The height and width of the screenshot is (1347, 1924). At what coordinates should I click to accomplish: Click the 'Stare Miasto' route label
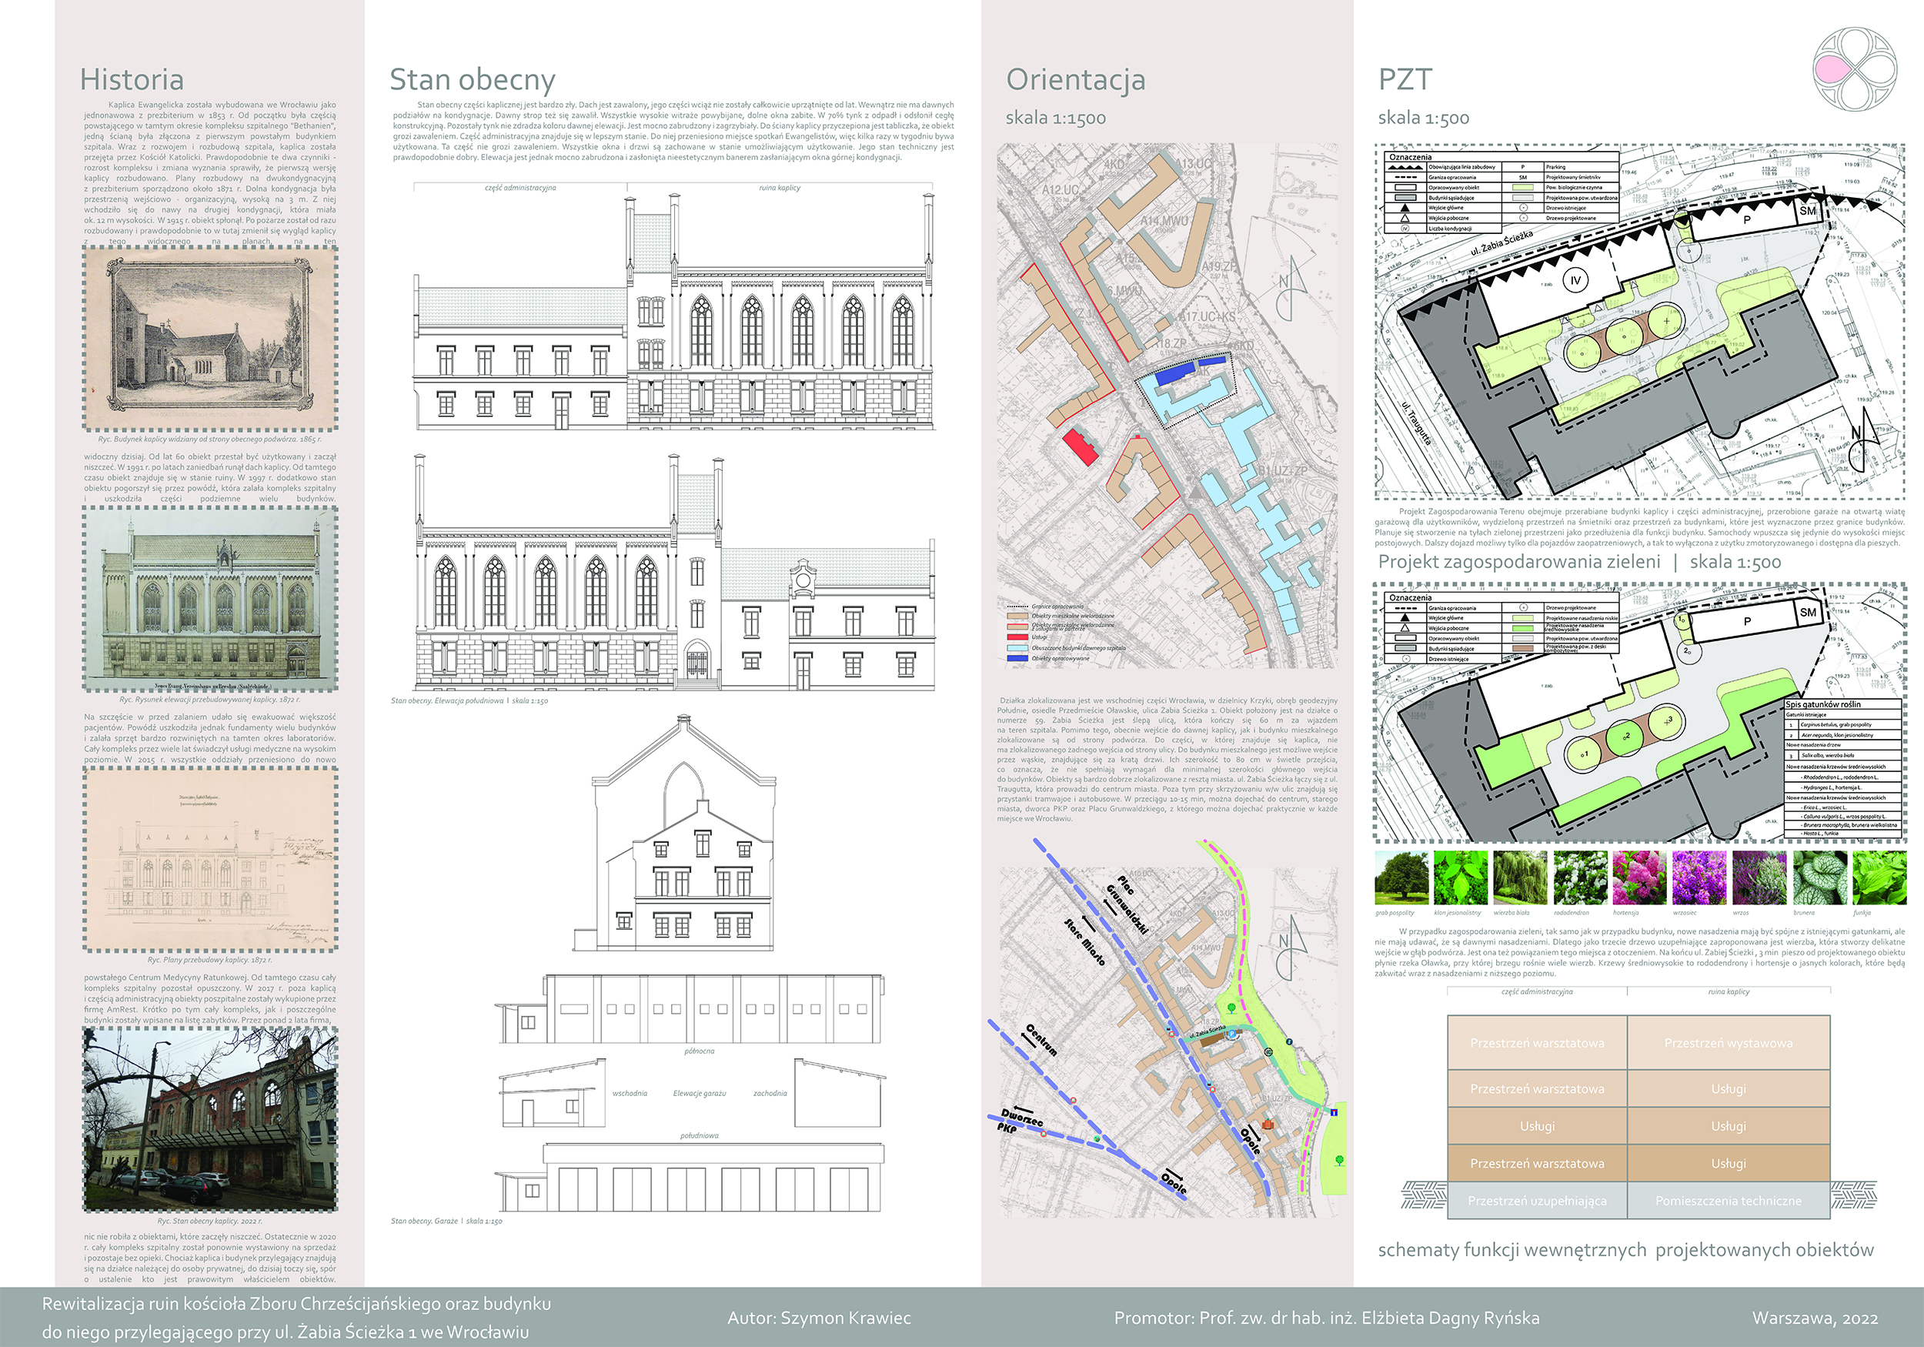coord(1084,941)
